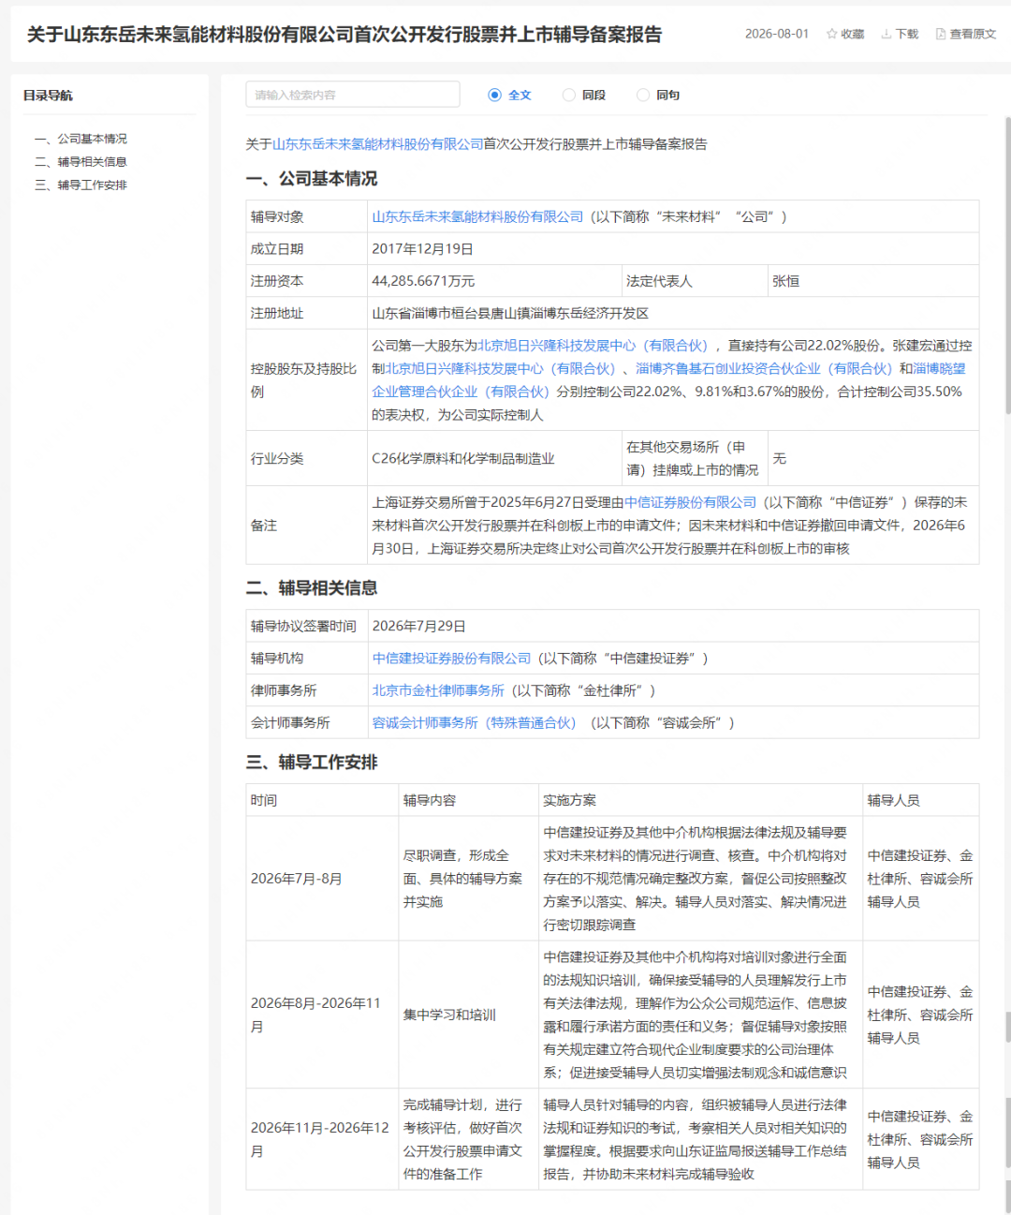Open company link in 辅导对象 row
Image resolution: width=1011 pixels, height=1215 pixels.
tap(477, 216)
